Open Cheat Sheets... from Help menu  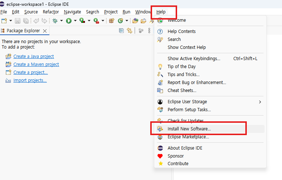pyautogui.click(x=210, y=91)
